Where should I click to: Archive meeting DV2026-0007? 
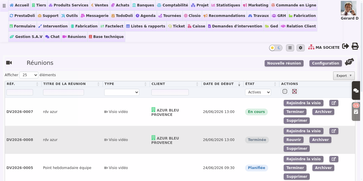tap(323, 112)
